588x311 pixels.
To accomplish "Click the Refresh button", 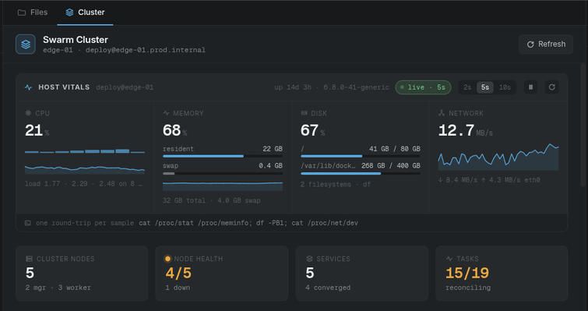I will [546, 44].
